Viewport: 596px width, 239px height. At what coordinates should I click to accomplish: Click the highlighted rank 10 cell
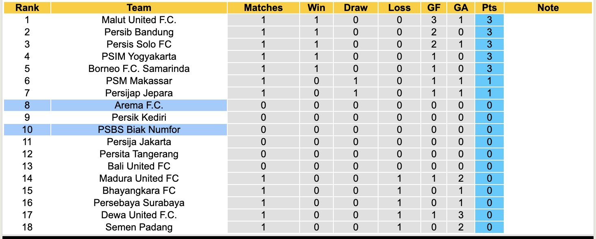(x=27, y=130)
